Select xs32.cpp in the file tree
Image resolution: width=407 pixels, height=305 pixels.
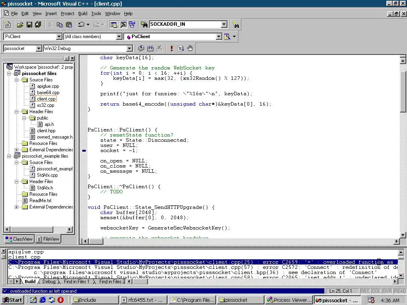point(45,105)
